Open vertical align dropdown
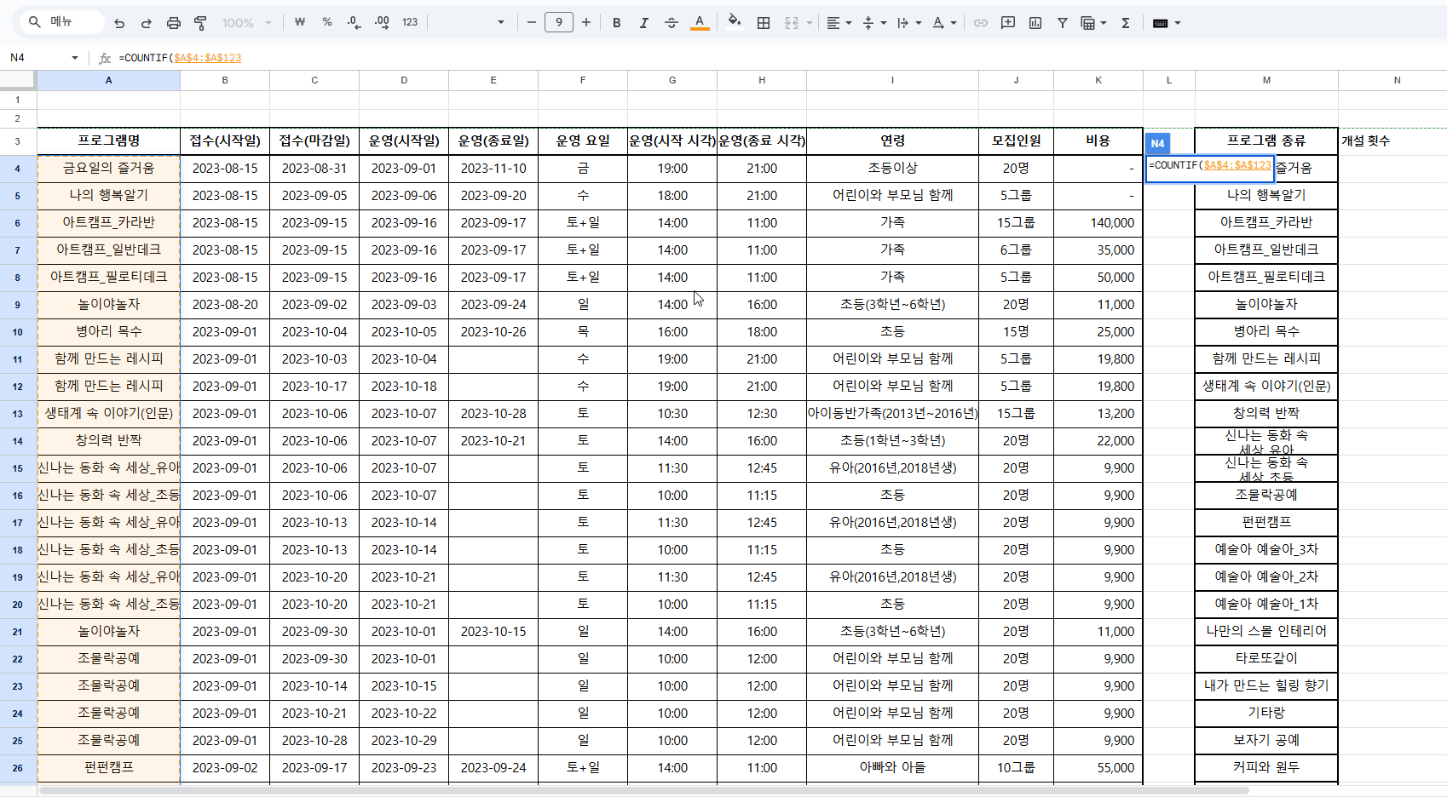 (x=874, y=23)
